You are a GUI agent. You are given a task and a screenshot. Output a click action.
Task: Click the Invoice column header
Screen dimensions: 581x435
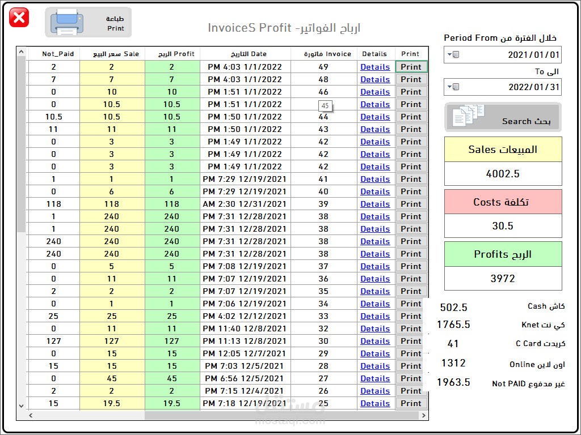[x=324, y=54]
